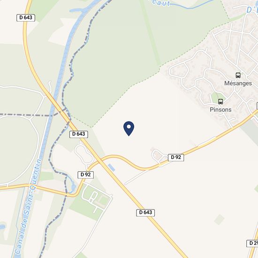Select the Pinsons bus stop icon
This screenshot has height=258, width=258.
(x=220, y=102)
